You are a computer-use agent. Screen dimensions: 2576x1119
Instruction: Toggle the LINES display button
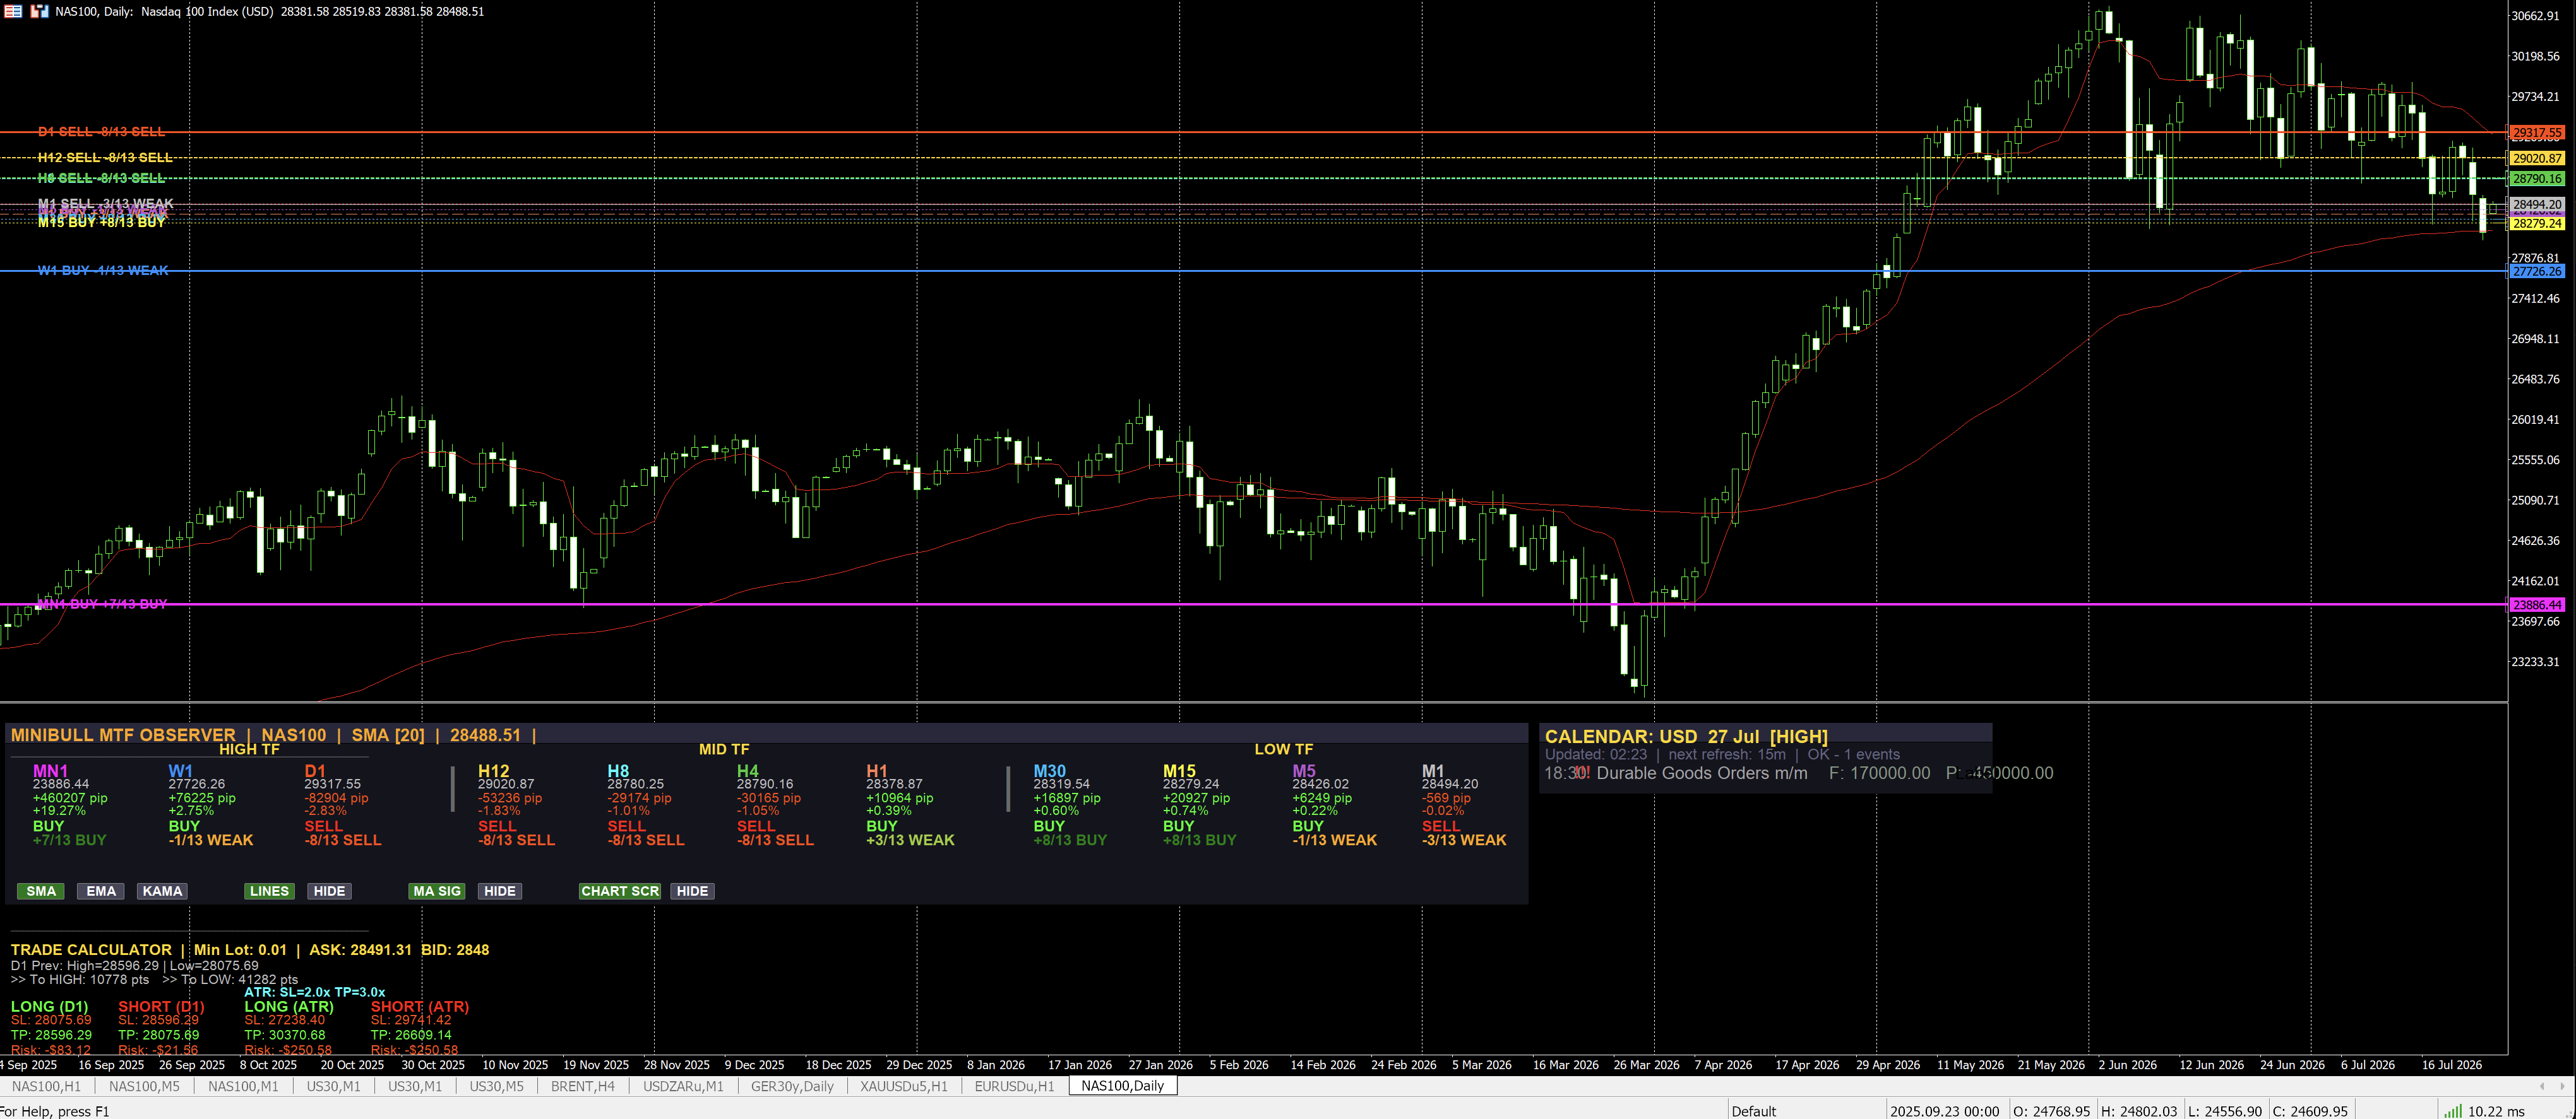tap(269, 891)
